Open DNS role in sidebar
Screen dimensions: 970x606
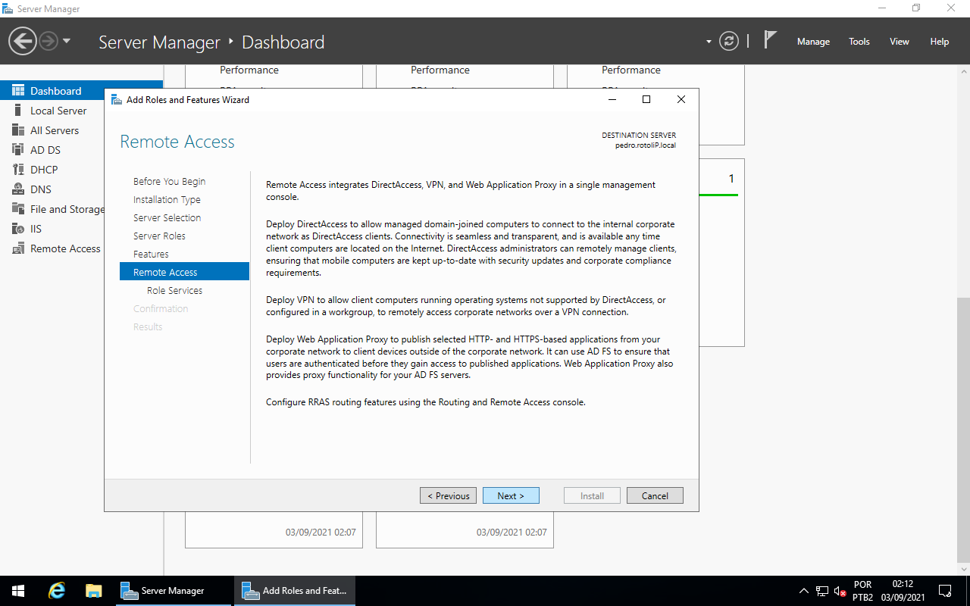pyautogui.click(x=41, y=189)
